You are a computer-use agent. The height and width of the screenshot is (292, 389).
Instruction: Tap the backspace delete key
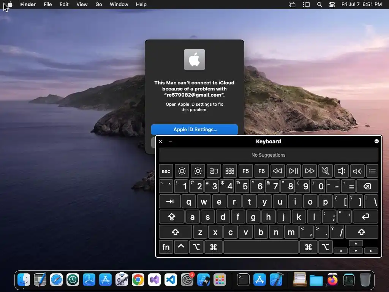(367, 186)
